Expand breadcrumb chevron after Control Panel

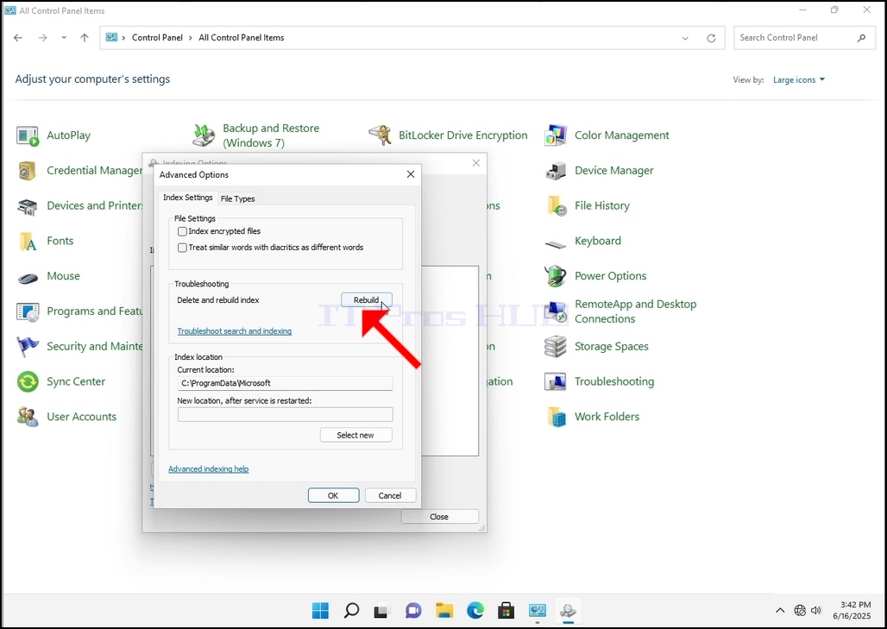(x=191, y=38)
